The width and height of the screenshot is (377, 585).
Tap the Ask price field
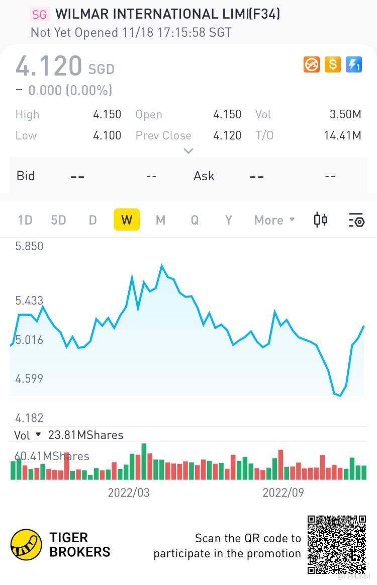(x=277, y=176)
